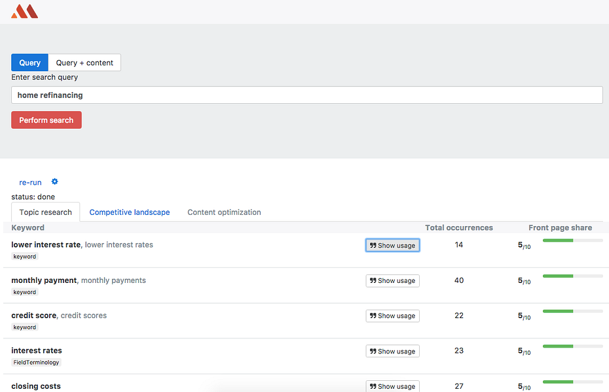
Task: Click the Total occurrences column header
Action: point(458,227)
